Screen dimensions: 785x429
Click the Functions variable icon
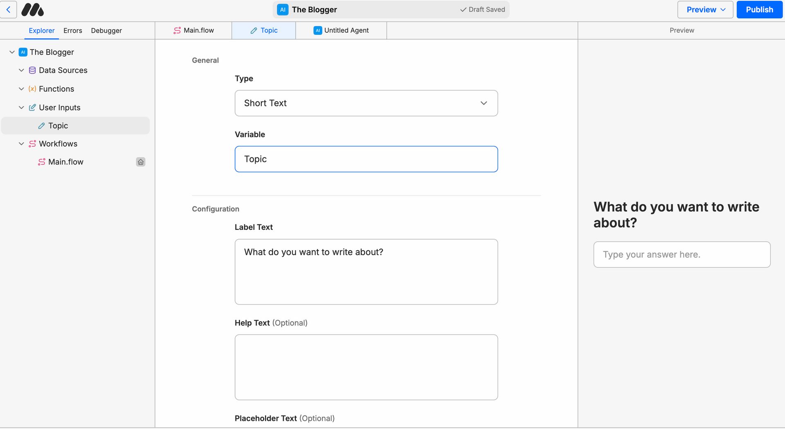pyautogui.click(x=32, y=89)
